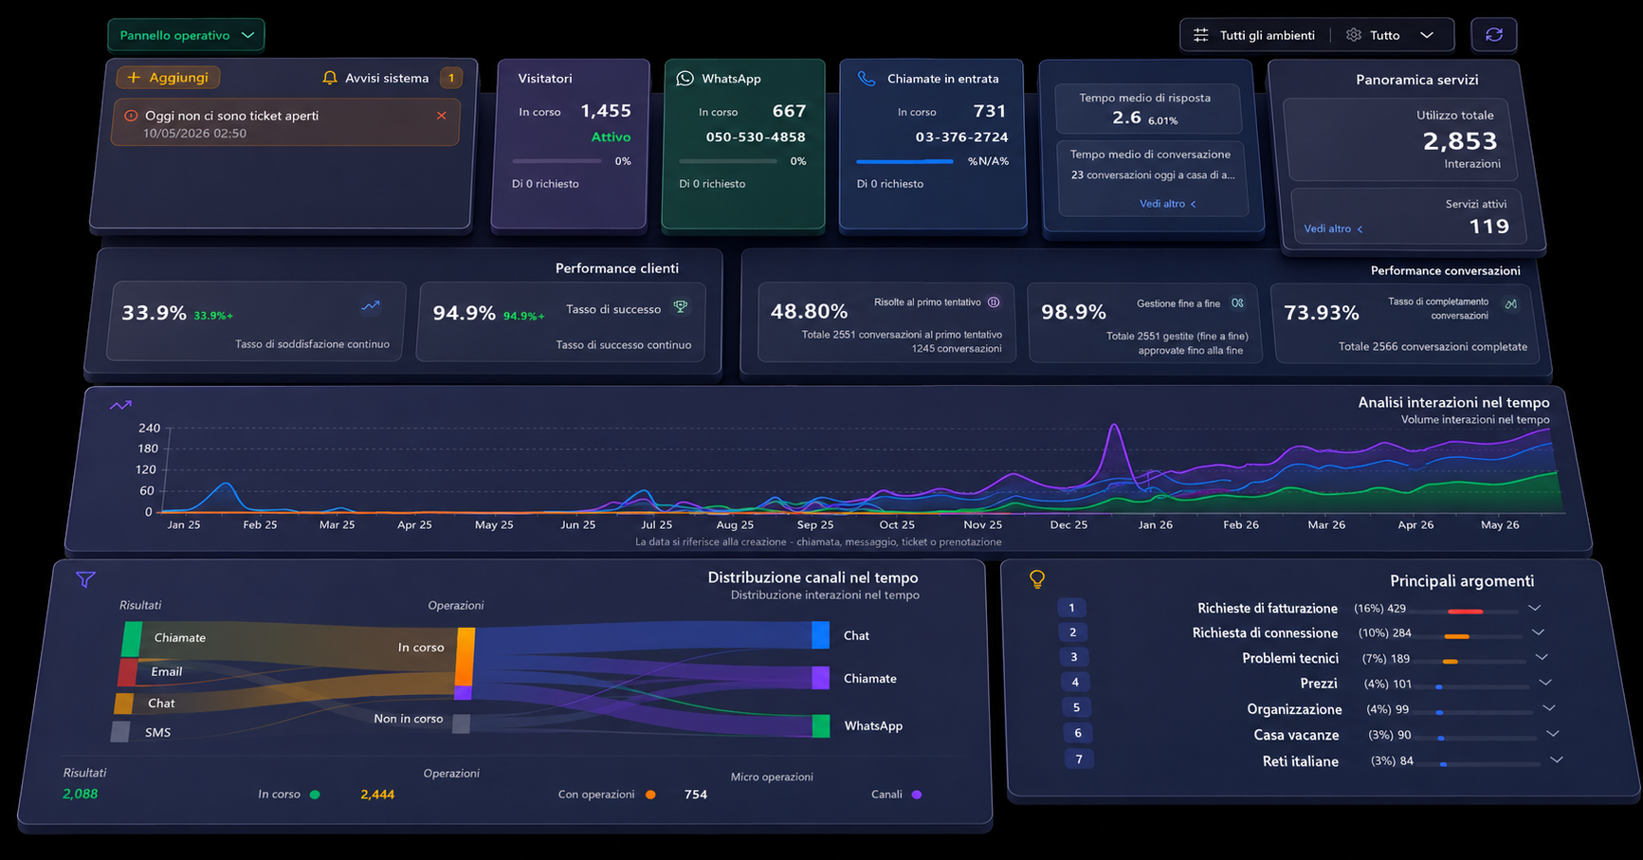Image resolution: width=1643 pixels, height=860 pixels.
Task: Toggle the Con operazioni orange legend dot
Action: pyautogui.click(x=650, y=795)
